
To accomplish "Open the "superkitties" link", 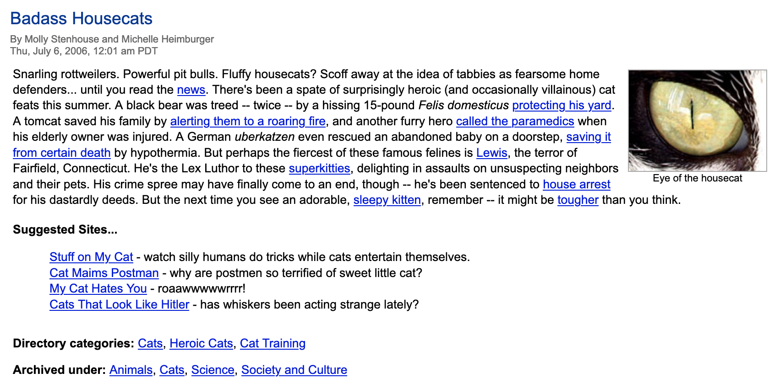I will [319, 169].
